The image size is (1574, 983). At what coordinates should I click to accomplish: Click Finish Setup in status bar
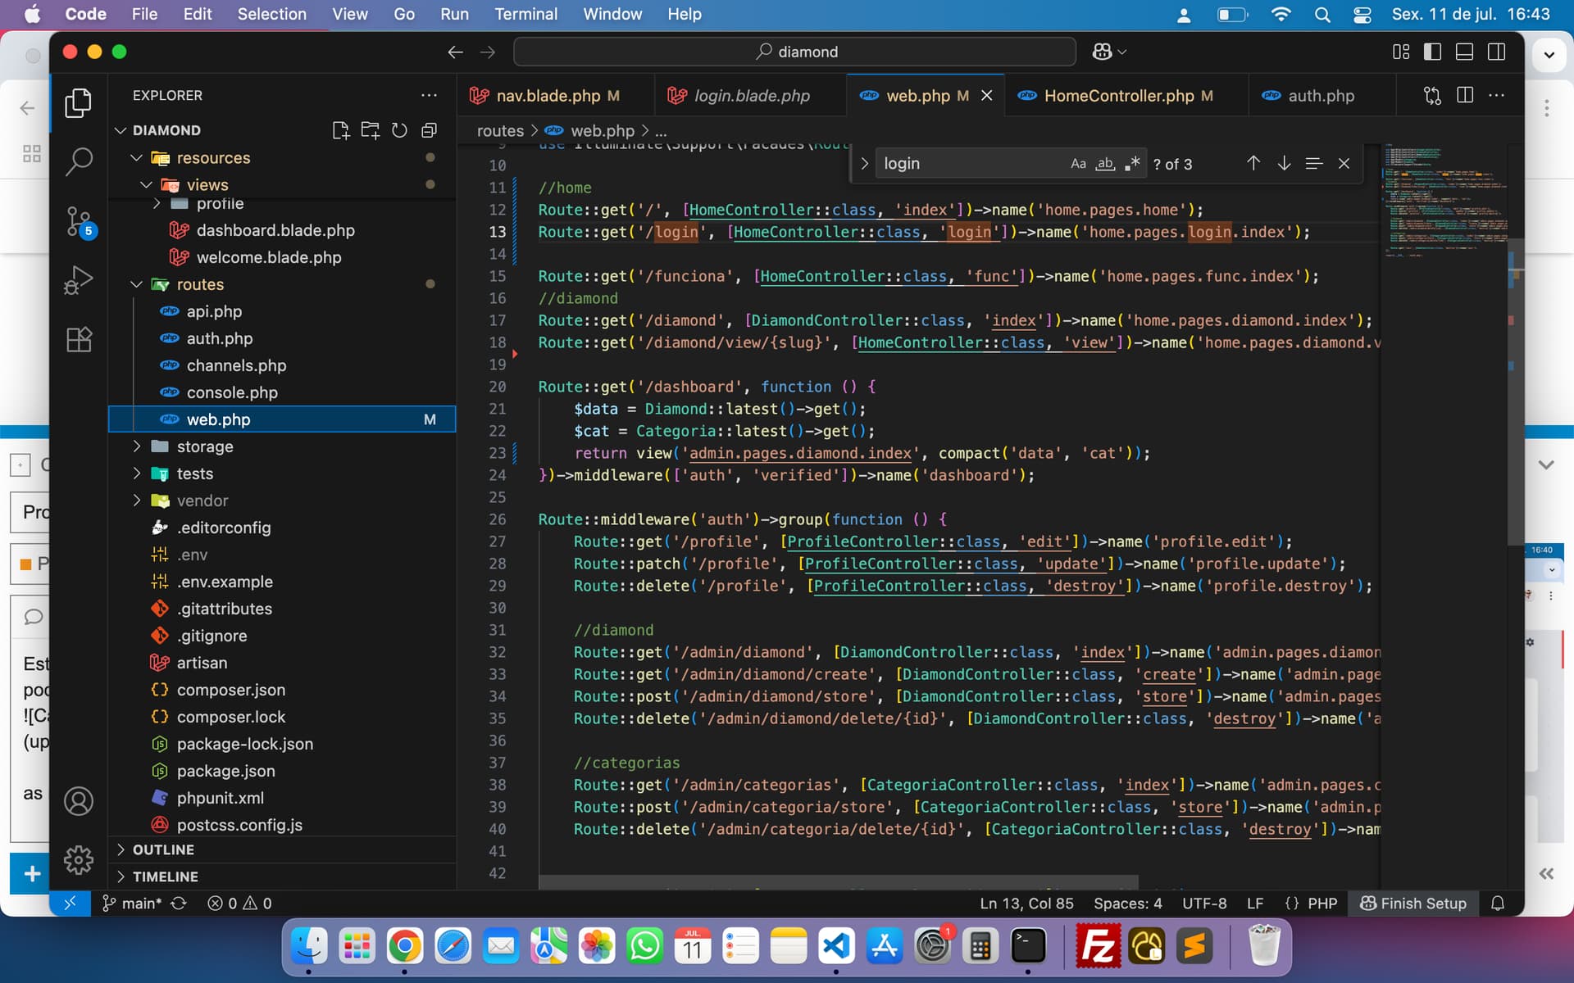[1413, 903]
